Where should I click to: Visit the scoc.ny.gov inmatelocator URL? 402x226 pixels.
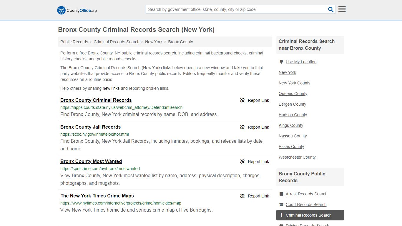coord(94,134)
